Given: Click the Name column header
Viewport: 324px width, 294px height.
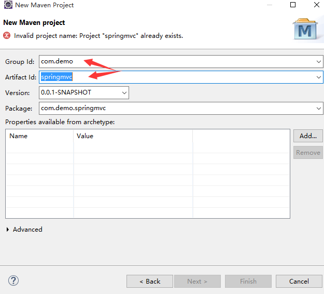Looking at the screenshot, I should tap(39, 136).
